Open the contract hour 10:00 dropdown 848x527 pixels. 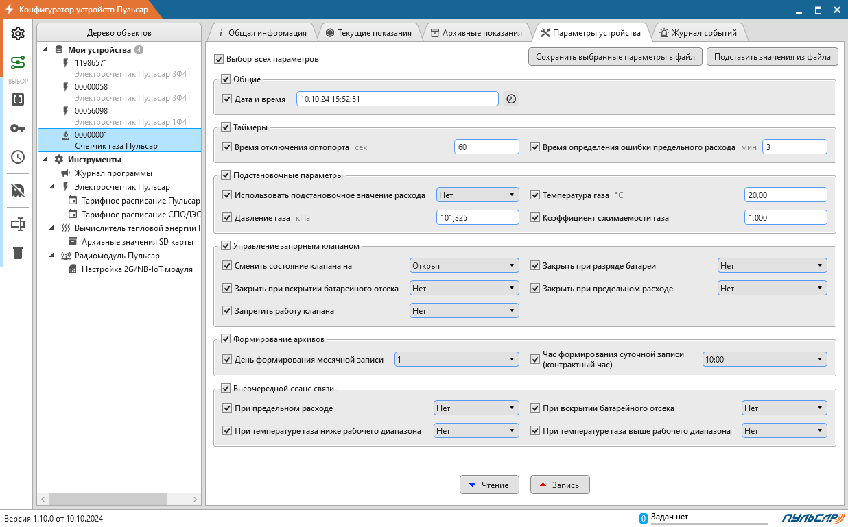pos(765,359)
